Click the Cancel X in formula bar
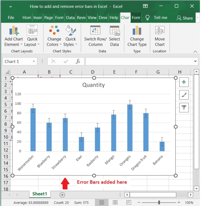 coord(53,61)
